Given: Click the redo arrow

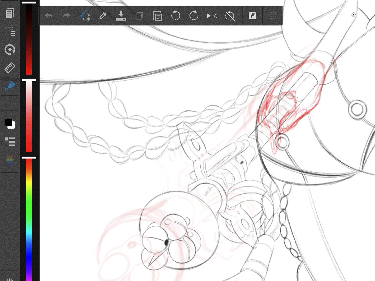Looking at the screenshot, I should click(66, 16).
